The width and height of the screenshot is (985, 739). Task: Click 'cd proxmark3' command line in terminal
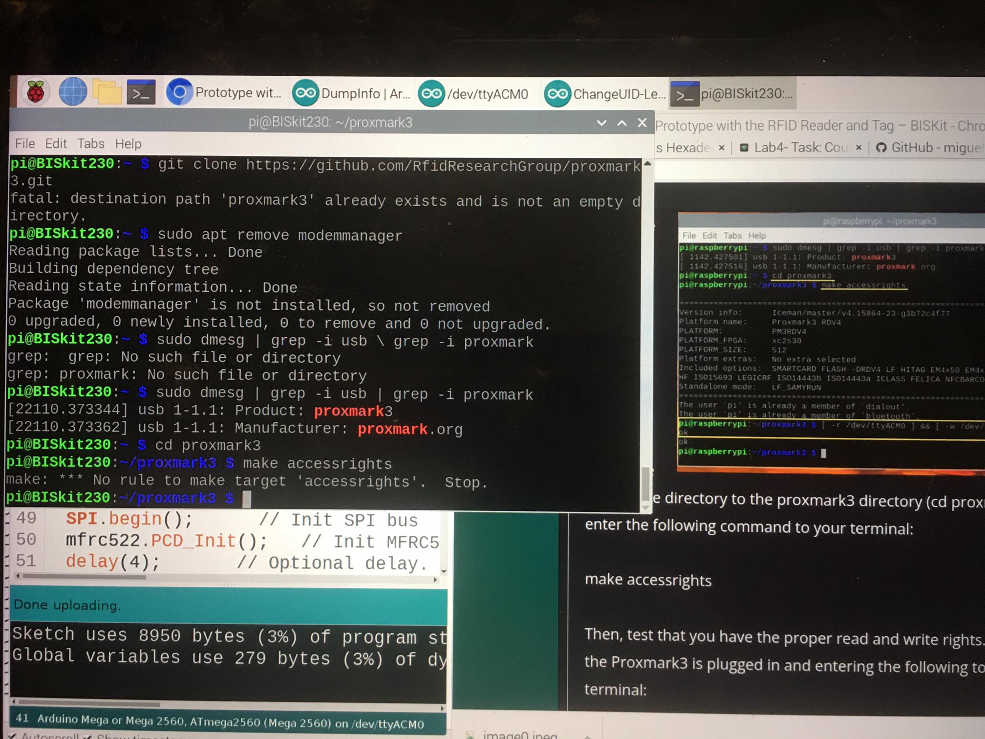point(134,445)
